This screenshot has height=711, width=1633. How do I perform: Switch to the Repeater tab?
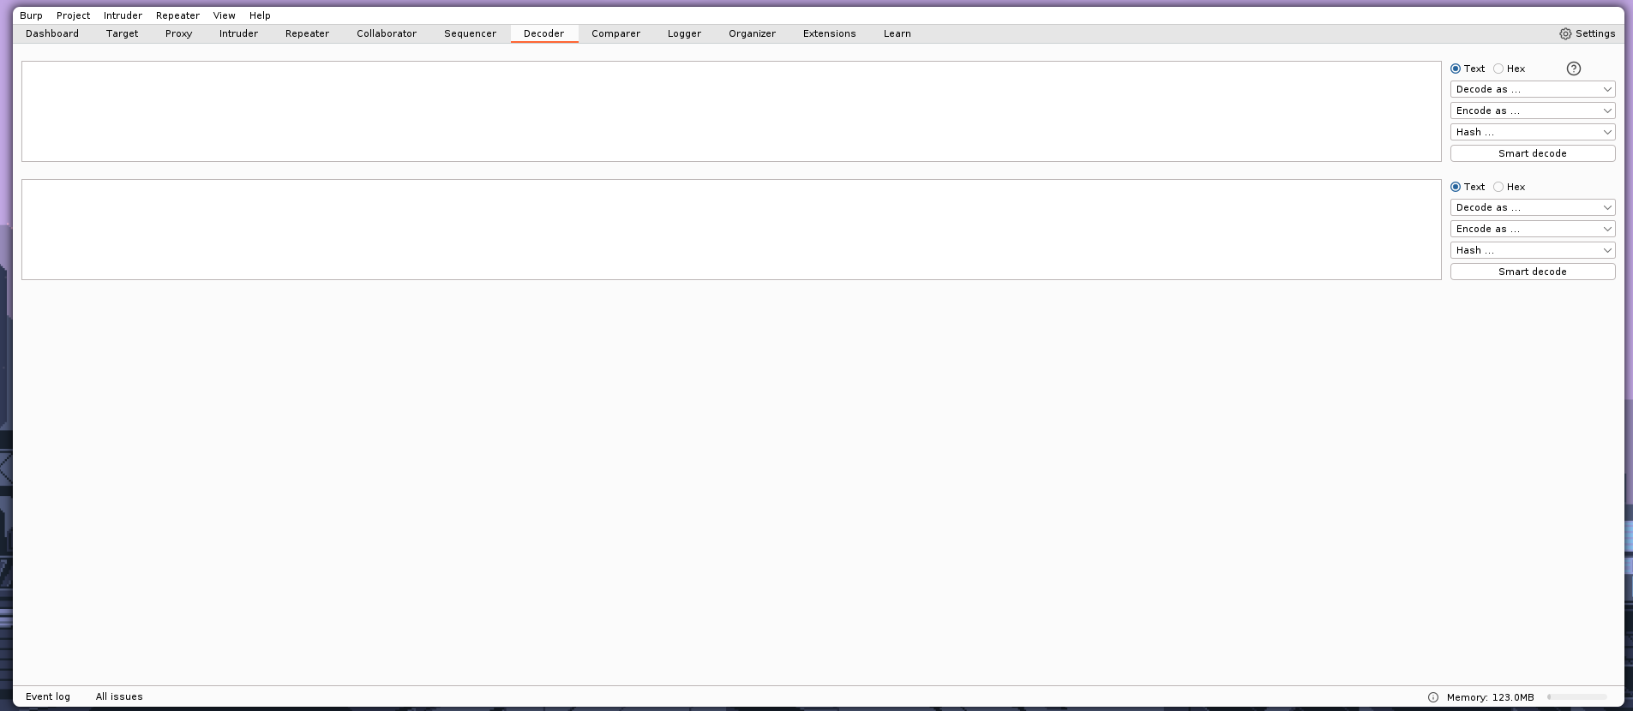tap(307, 33)
